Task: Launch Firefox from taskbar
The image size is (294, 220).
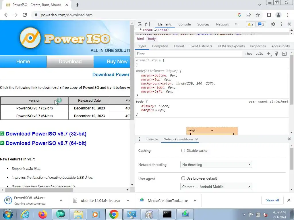Action: pos(43,214)
